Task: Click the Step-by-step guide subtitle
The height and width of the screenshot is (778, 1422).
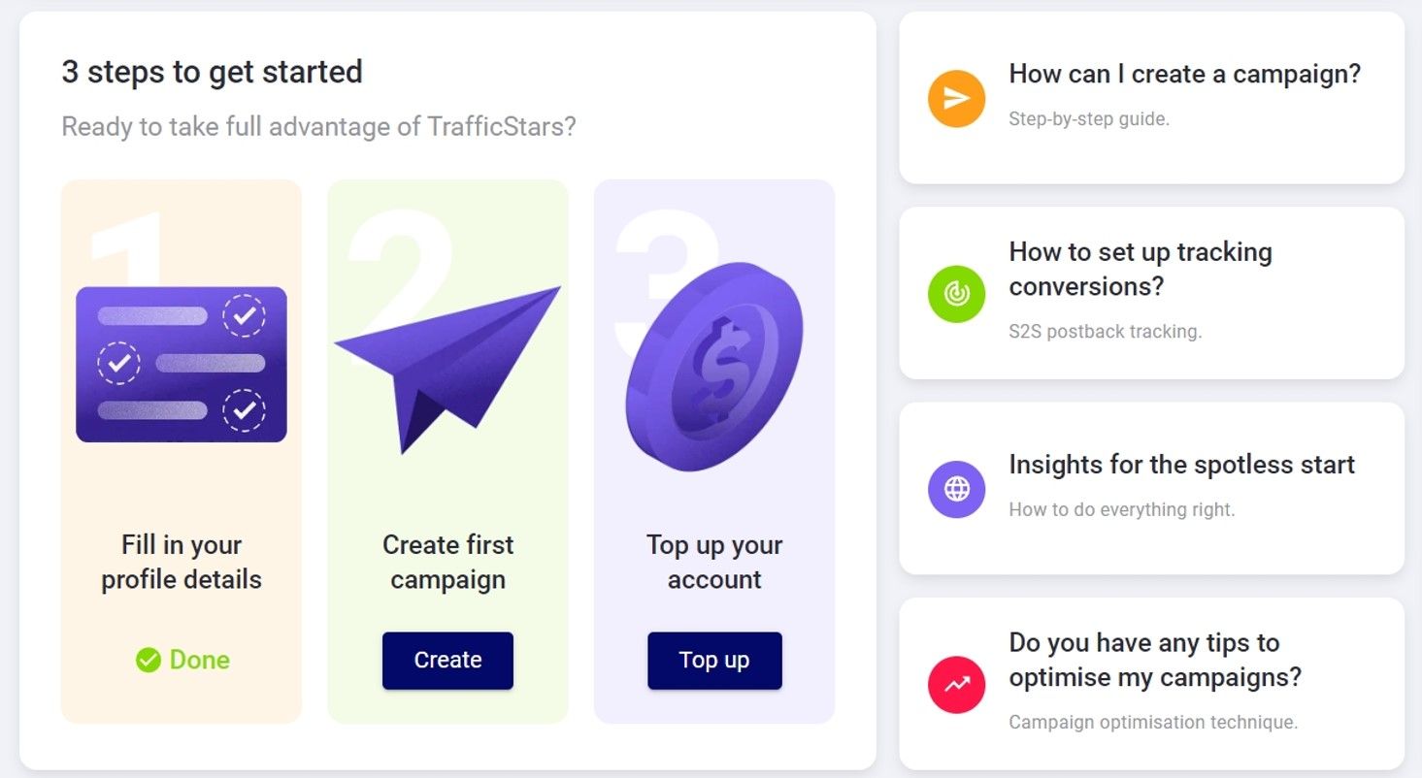Action: (1089, 119)
